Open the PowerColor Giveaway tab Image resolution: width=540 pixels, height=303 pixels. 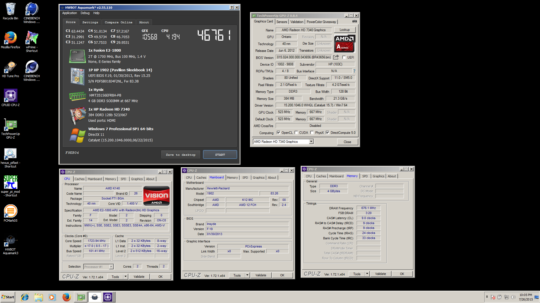[x=321, y=22]
